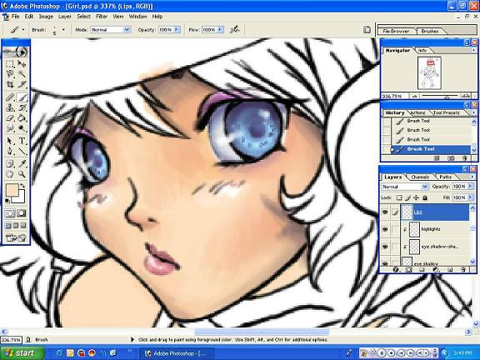The height and width of the screenshot is (360, 480).
Task: Open the layer Fill arrow
Action: point(470,197)
